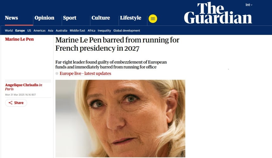Select Europe in the subnavigation

[20, 31]
